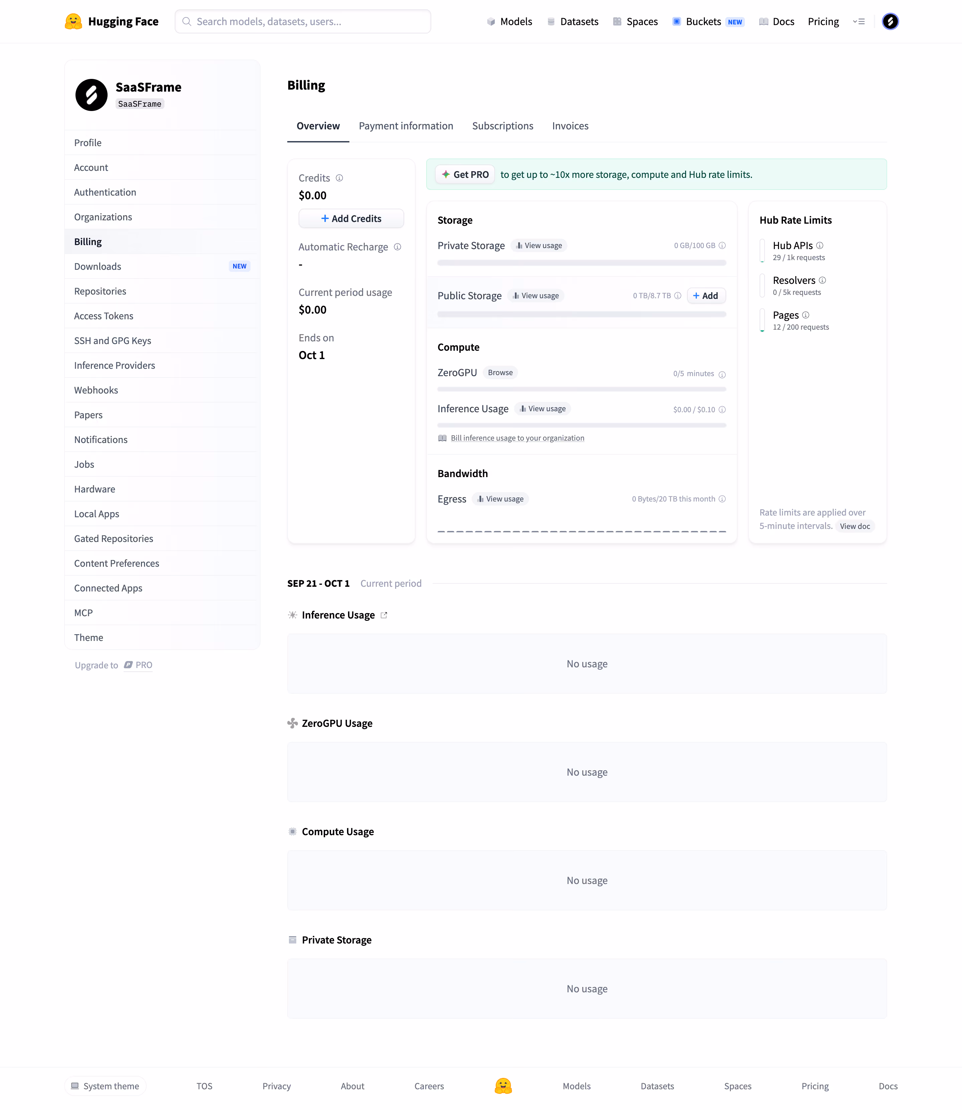Click View usage for Private Storage

point(538,245)
